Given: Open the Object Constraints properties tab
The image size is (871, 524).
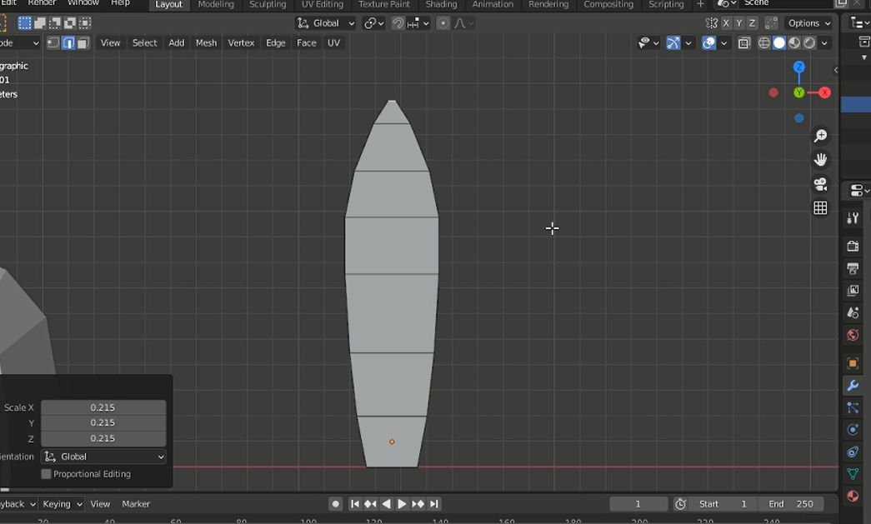Looking at the screenshot, I should [853, 452].
